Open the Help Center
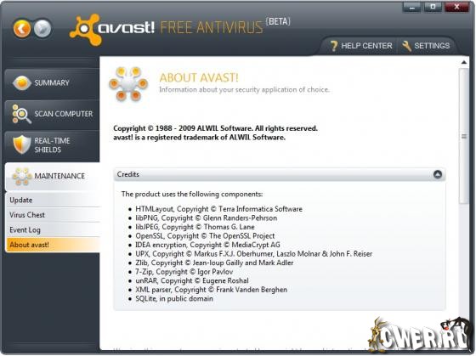This screenshot has width=476, height=356. [361, 46]
